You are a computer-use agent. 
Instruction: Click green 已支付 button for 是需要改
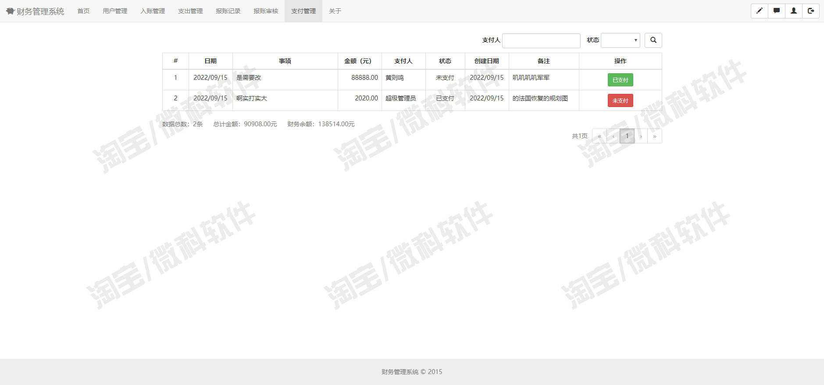pyautogui.click(x=621, y=80)
